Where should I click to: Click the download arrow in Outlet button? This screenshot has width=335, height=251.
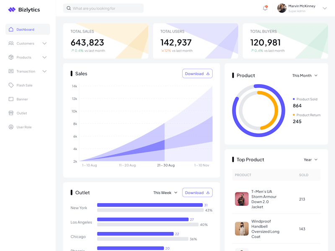click(x=208, y=192)
